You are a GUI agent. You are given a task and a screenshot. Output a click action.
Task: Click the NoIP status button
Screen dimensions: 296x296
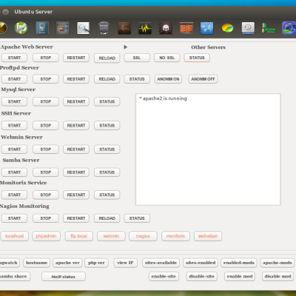64,277
